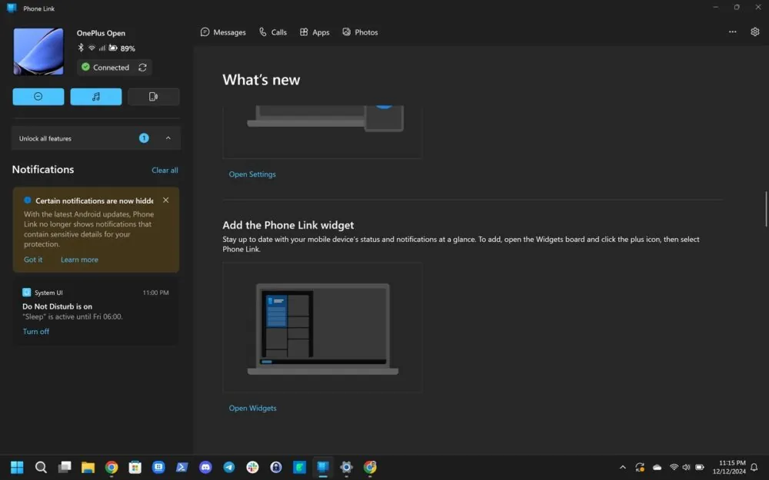The width and height of the screenshot is (769, 480).
Task: Expand the Unlock all features badge
Action: click(144, 138)
